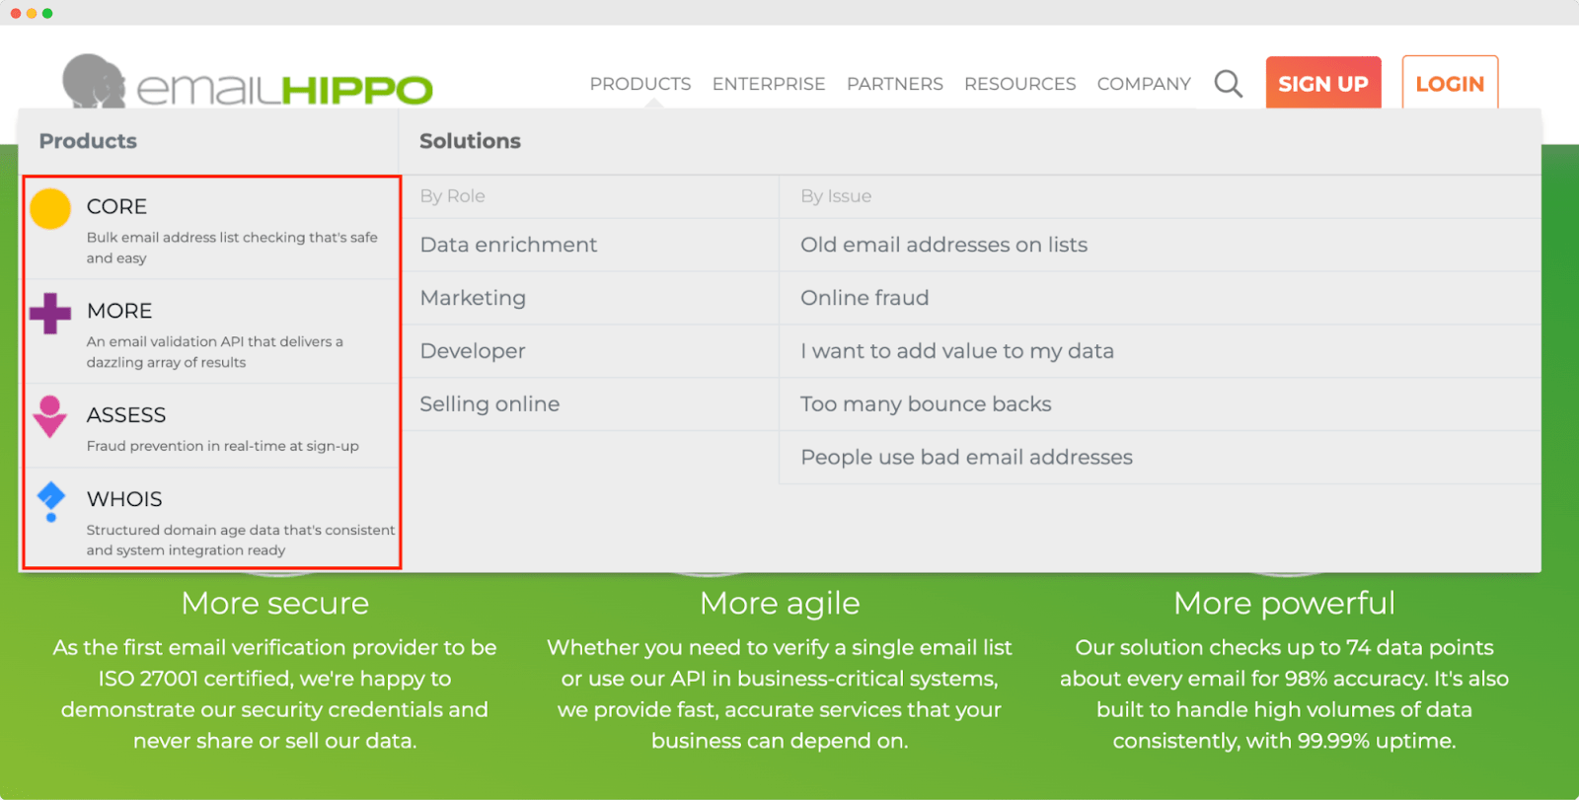Screen dimensions: 1579x800
Task: Click the Old email addresses on lists option
Action: pyautogui.click(x=943, y=245)
